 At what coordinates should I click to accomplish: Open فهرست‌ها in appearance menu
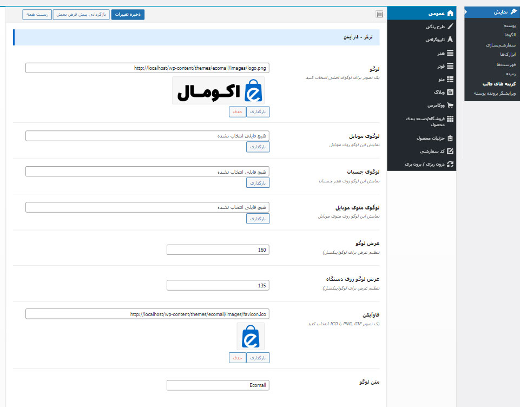[x=506, y=64]
